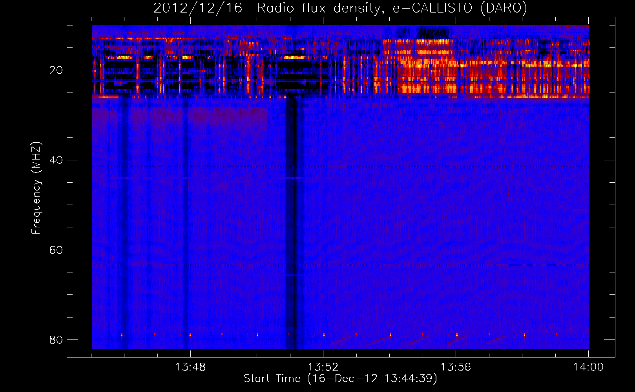The height and width of the screenshot is (392, 635).
Task: Click the 40 MHz frequency tick label
Action: coord(56,160)
